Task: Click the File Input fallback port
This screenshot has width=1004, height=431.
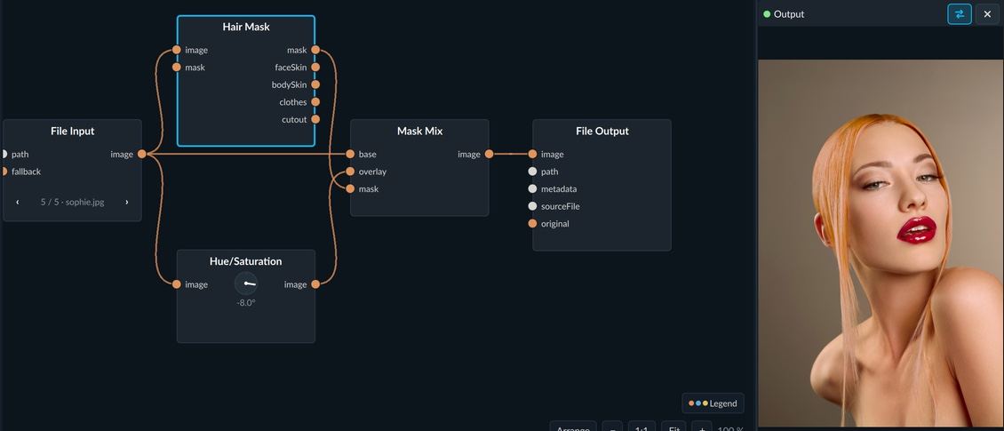Action: (4, 171)
